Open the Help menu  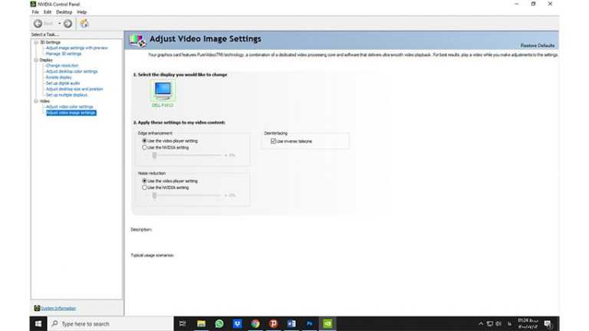tap(81, 12)
